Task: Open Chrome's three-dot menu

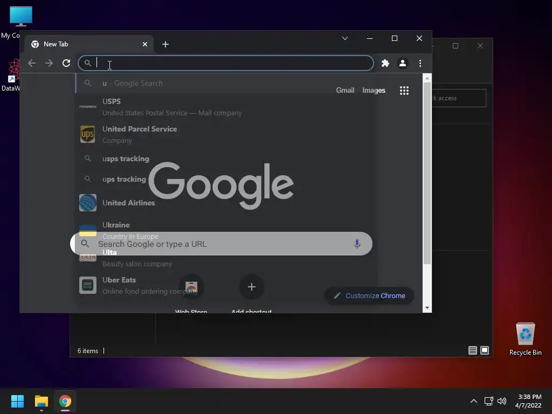Action: click(420, 63)
